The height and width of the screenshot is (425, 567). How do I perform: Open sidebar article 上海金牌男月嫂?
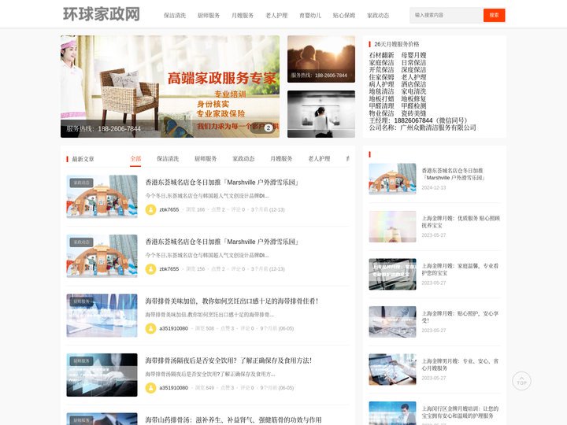click(x=460, y=364)
